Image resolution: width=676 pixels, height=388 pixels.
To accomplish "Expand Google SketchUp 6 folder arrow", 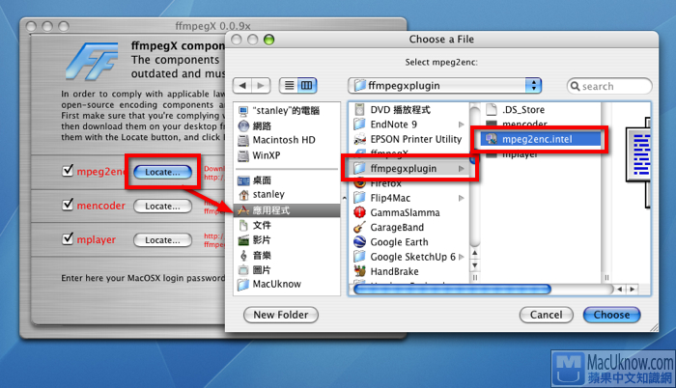I will coord(462,257).
